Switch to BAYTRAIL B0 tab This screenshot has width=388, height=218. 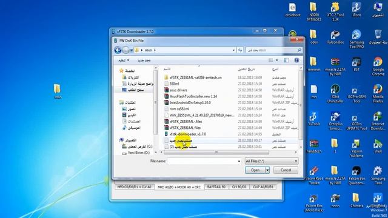coord(216,187)
